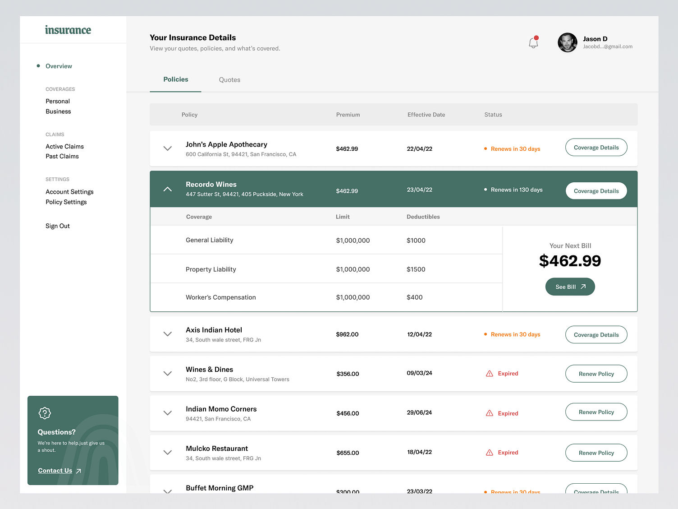
Task: Click the orange renewal dot beside John's Apple Apothecary
Action: pos(485,148)
